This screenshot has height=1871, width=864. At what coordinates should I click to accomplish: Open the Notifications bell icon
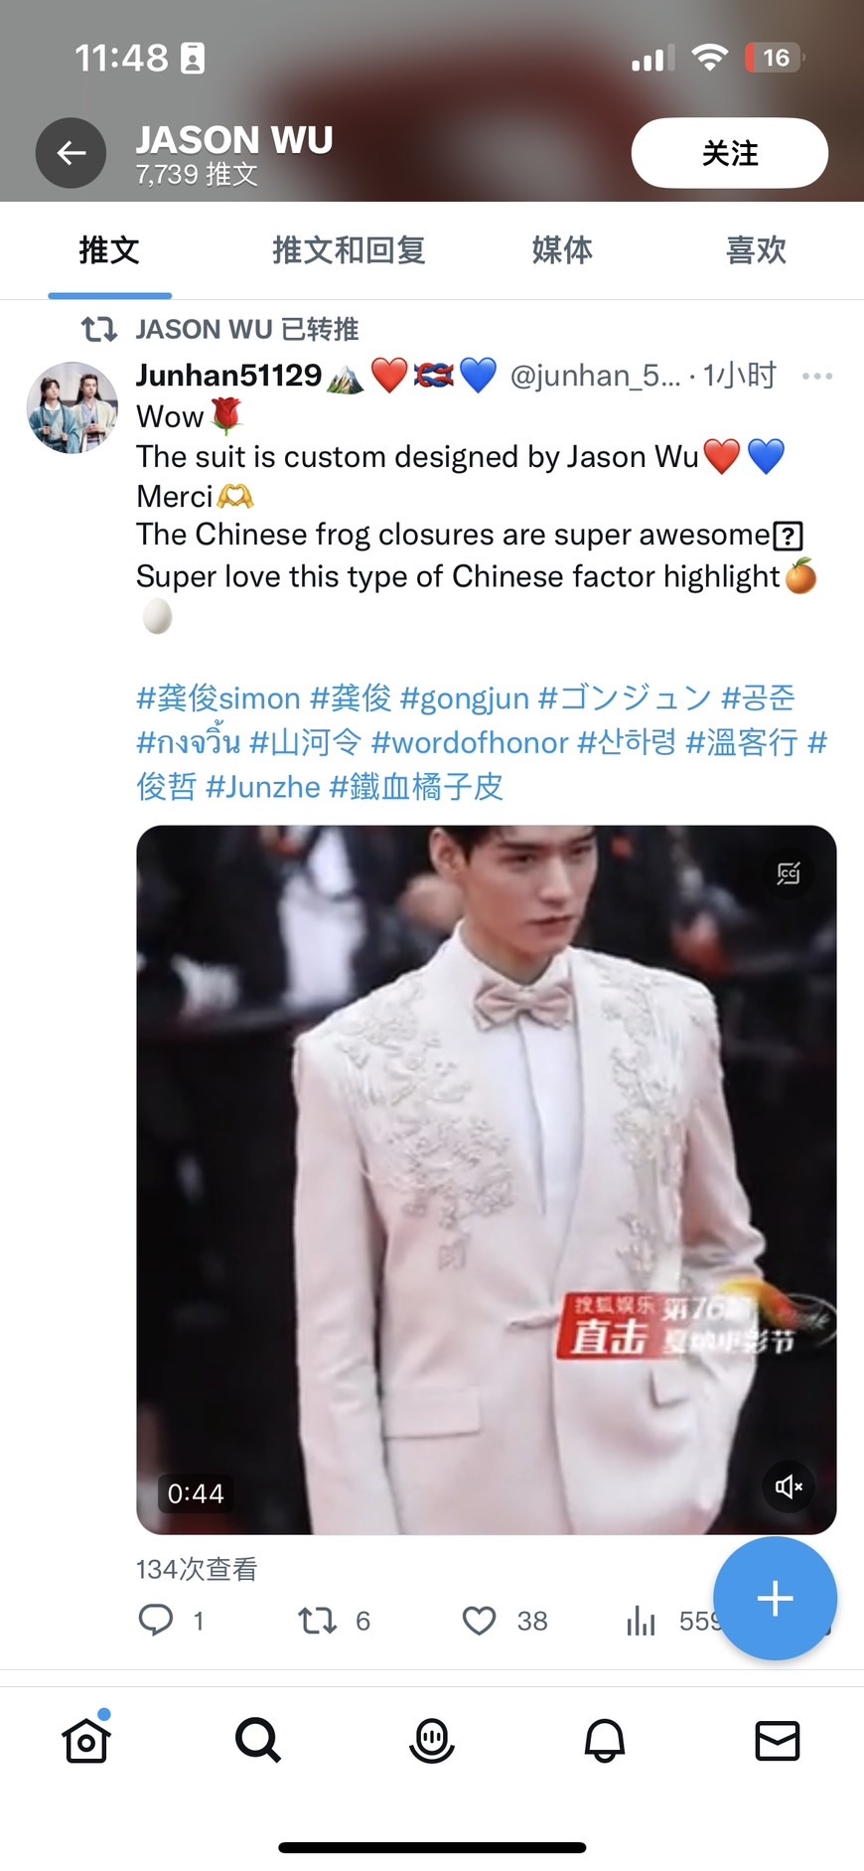click(x=605, y=1740)
